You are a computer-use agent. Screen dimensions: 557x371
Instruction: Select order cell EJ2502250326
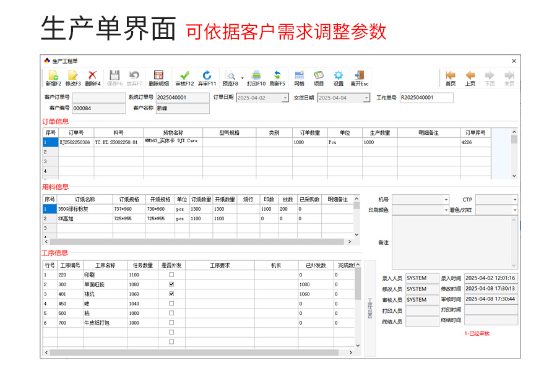click(x=76, y=142)
